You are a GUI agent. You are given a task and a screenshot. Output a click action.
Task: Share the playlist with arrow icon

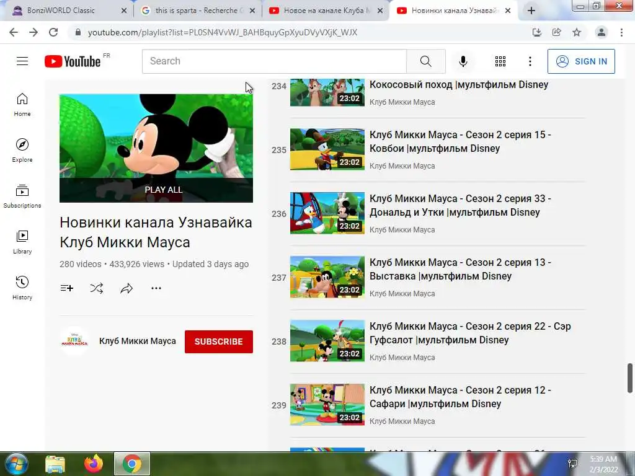point(127,288)
